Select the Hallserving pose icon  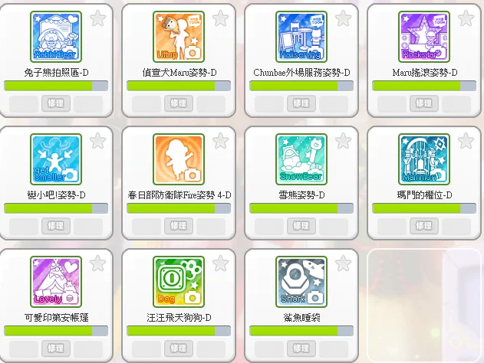point(301,37)
